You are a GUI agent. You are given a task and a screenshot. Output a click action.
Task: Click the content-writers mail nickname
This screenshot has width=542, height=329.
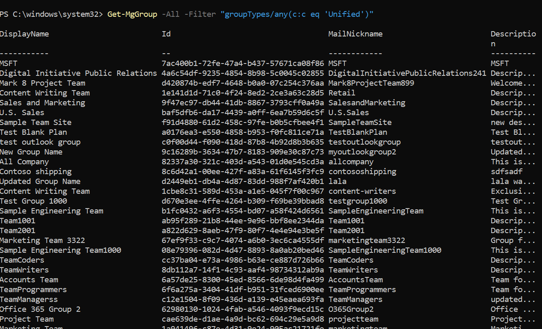(x=362, y=191)
